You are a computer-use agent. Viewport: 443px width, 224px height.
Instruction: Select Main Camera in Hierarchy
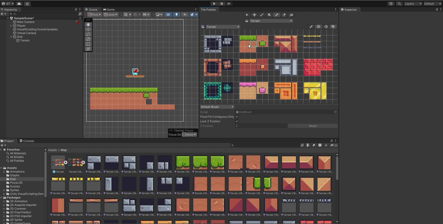click(x=26, y=22)
